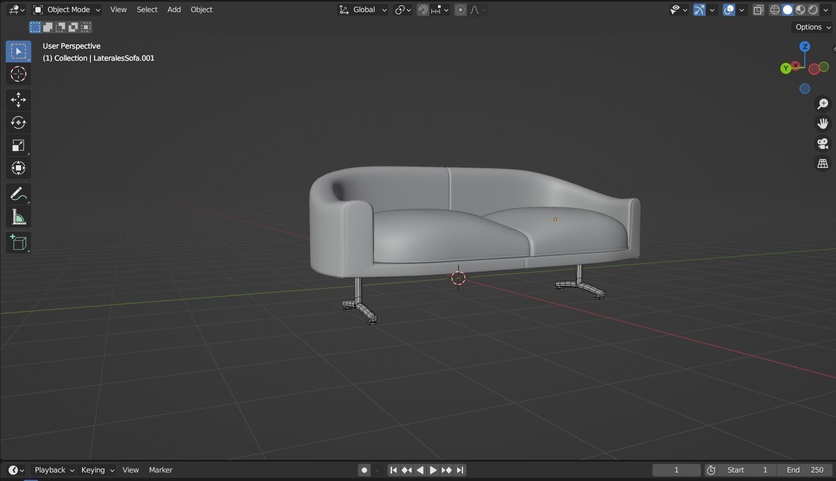Toggle proportional editing

[461, 10]
